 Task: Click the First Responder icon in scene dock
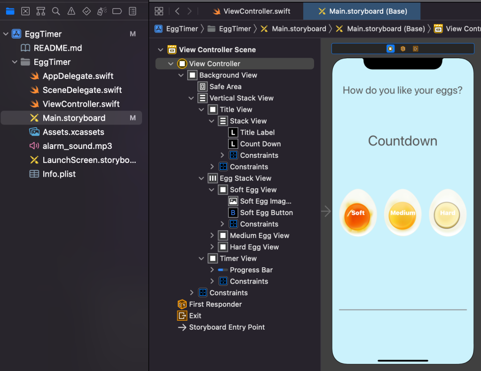(403, 48)
